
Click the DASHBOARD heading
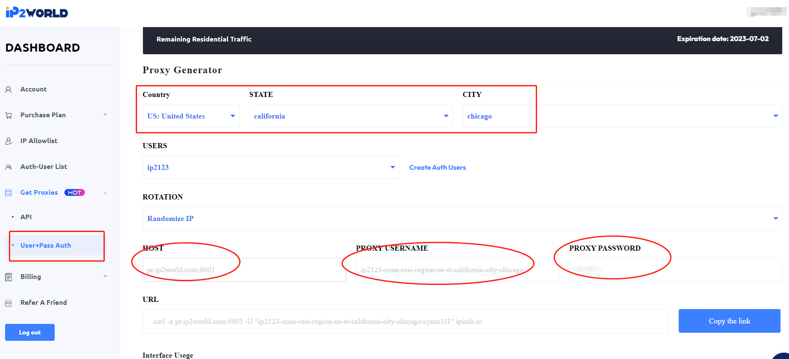(42, 48)
